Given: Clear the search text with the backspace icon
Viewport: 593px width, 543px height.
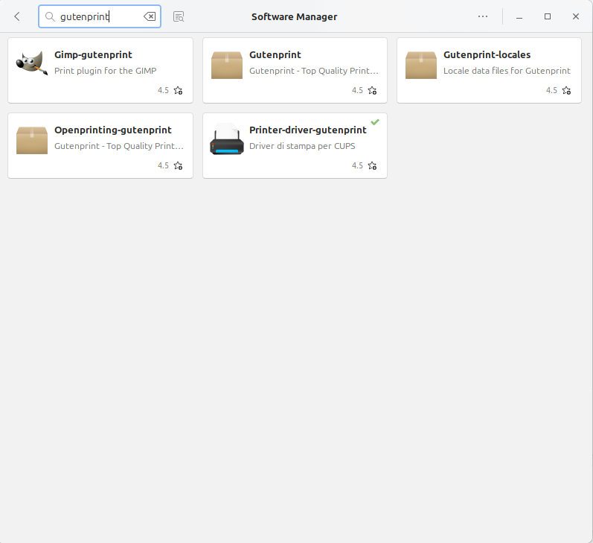Looking at the screenshot, I should click(x=150, y=16).
